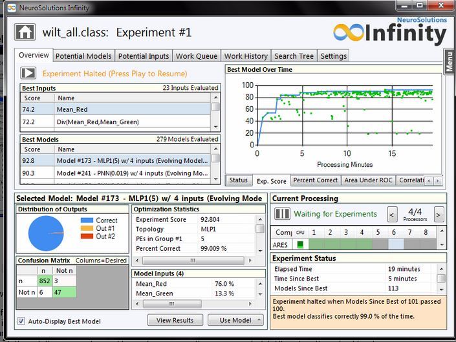Click the Correct blue legend swatch

87,221
